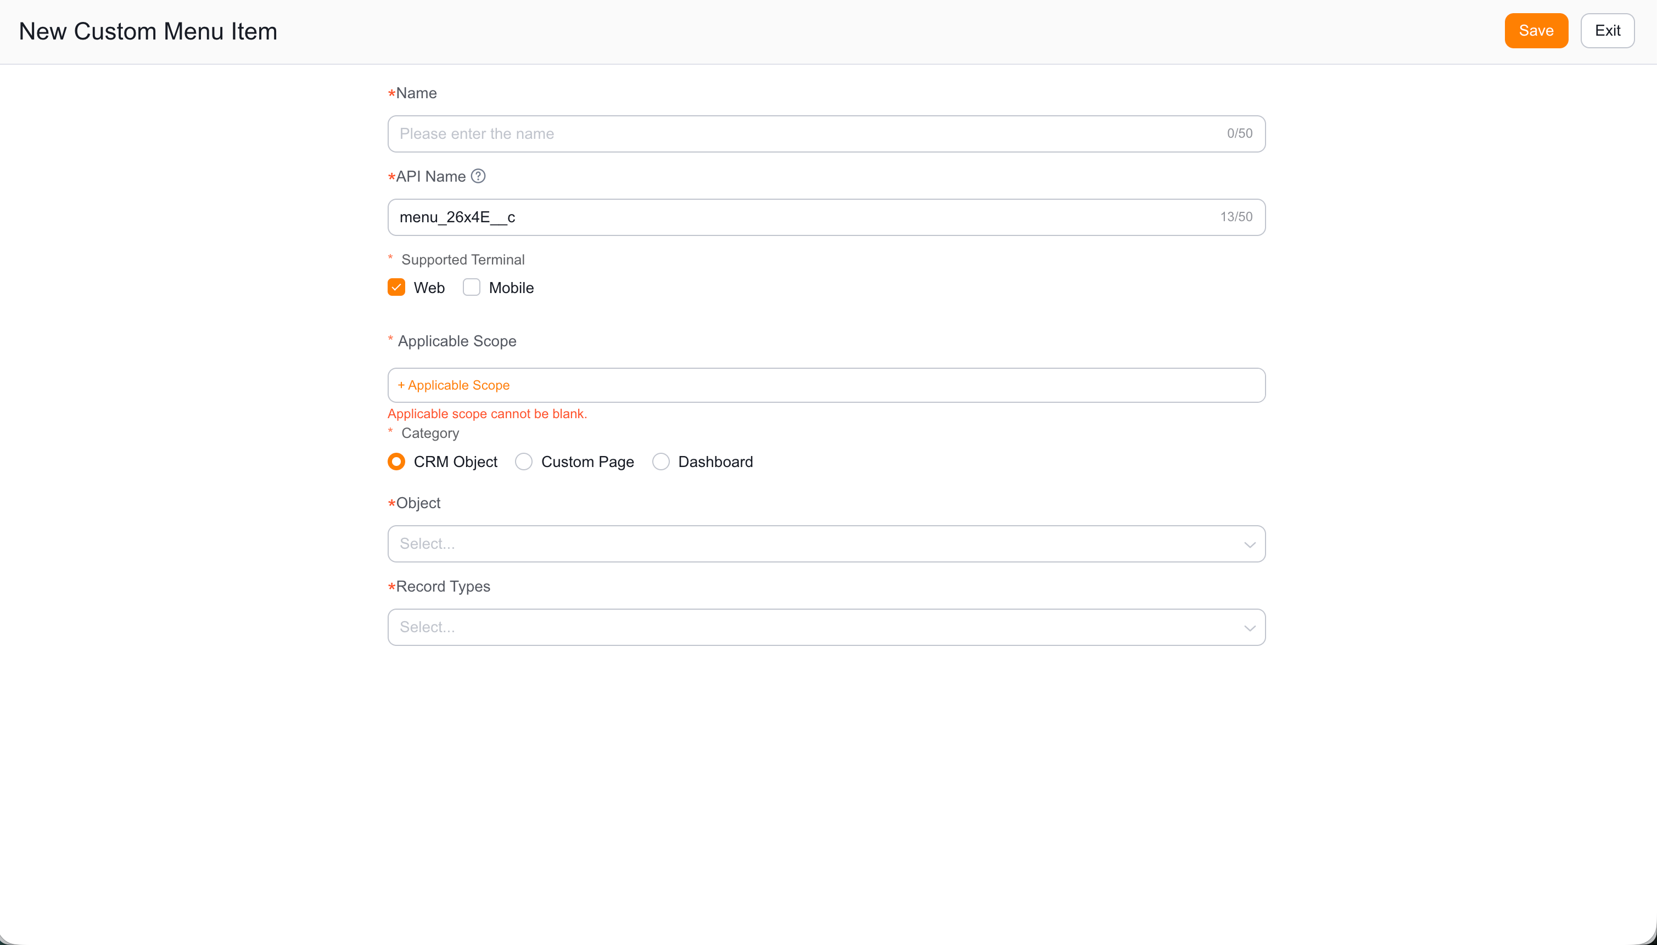The width and height of the screenshot is (1657, 945).
Task: Click the 'Category' field label
Action: [x=430, y=433]
